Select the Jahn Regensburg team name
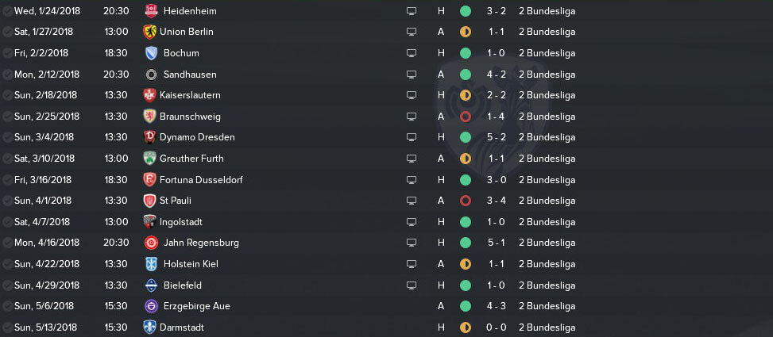This screenshot has width=773, height=337. (x=201, y=243)
